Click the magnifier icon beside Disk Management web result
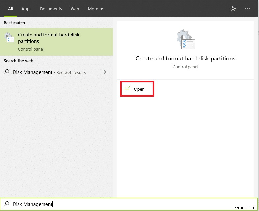 pos(6,72)
